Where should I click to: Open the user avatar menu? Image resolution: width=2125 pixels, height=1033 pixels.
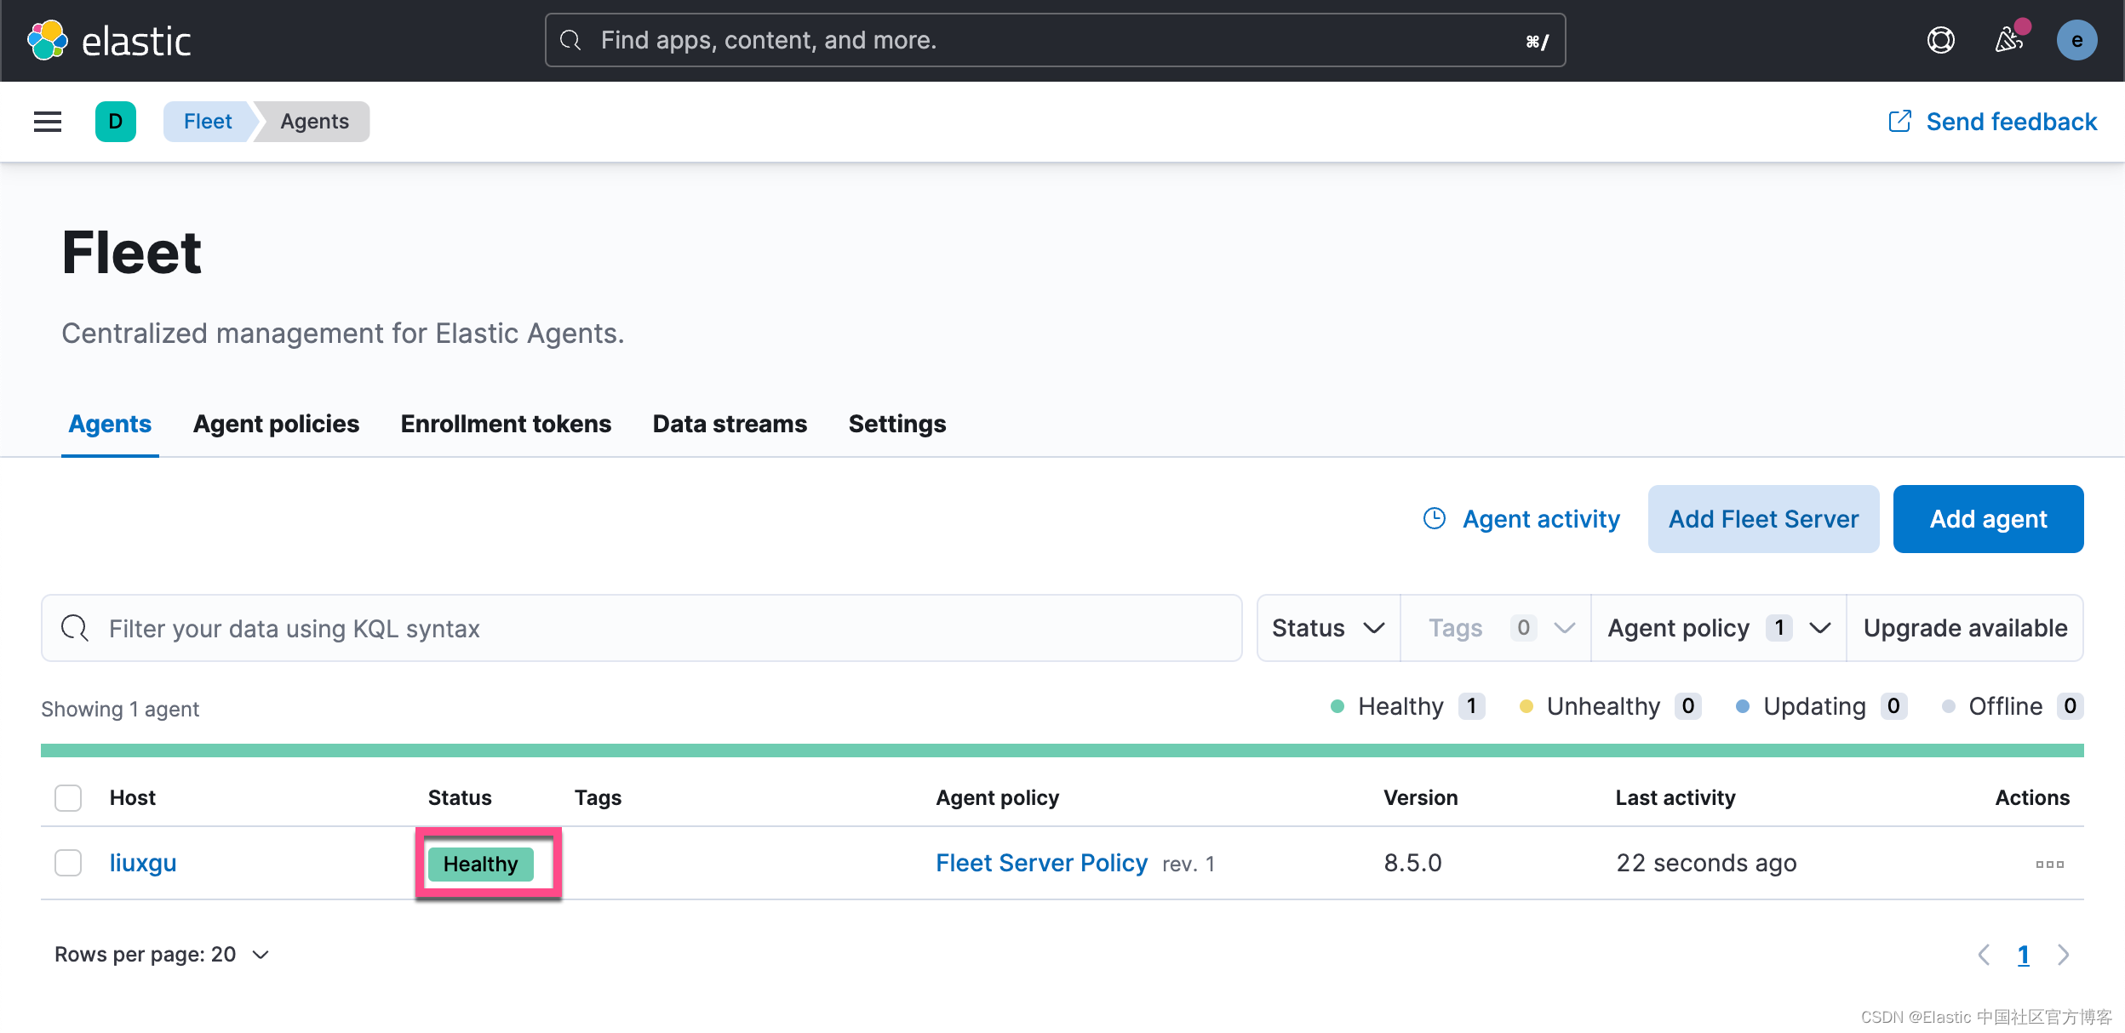click(x=2076, y=40)
